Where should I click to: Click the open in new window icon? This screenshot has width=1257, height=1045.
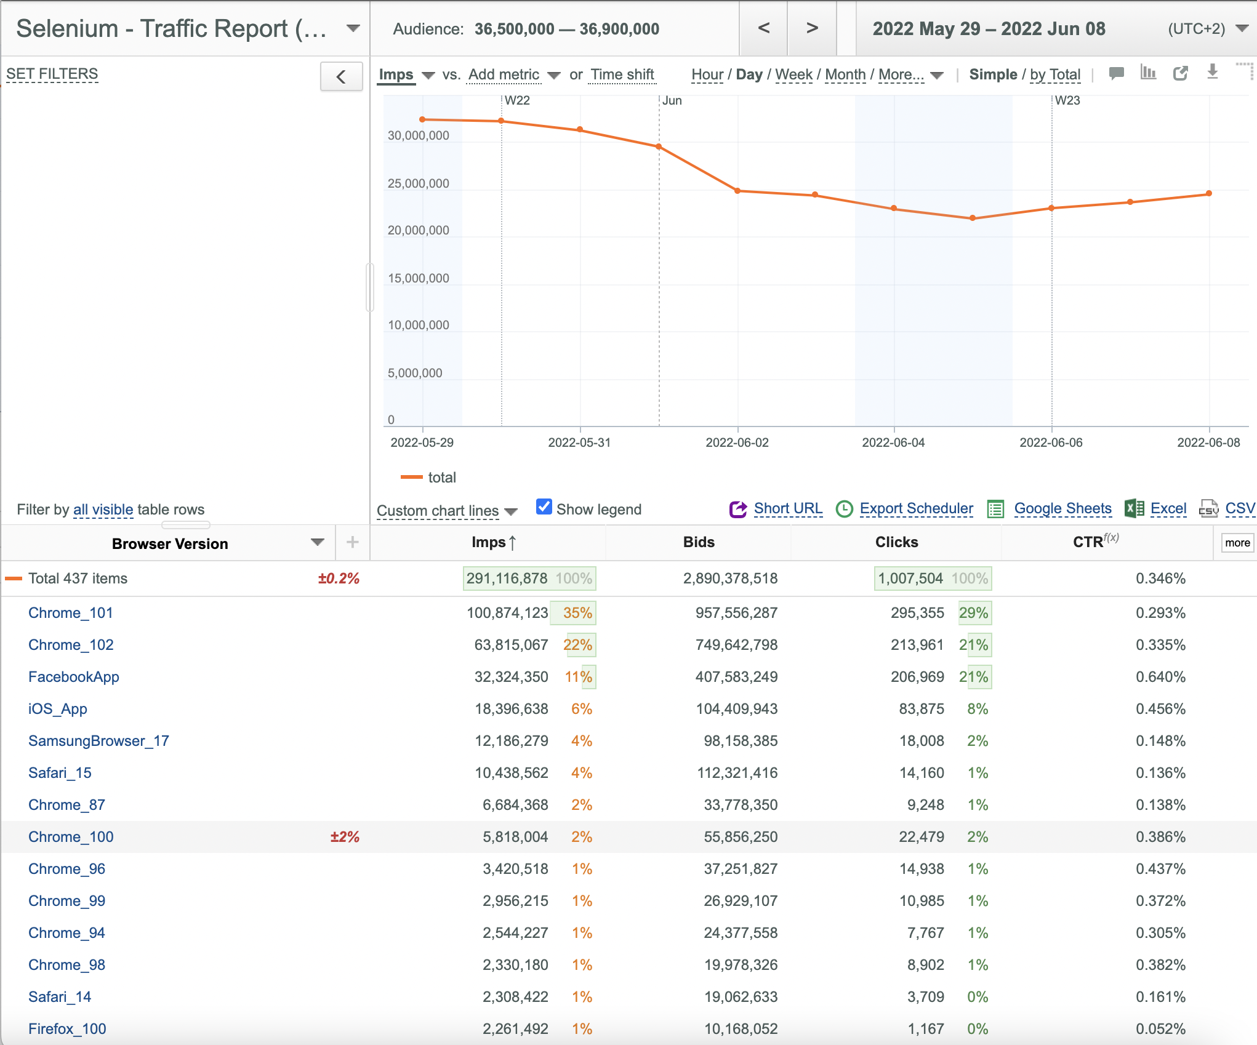pos(1180,73)
